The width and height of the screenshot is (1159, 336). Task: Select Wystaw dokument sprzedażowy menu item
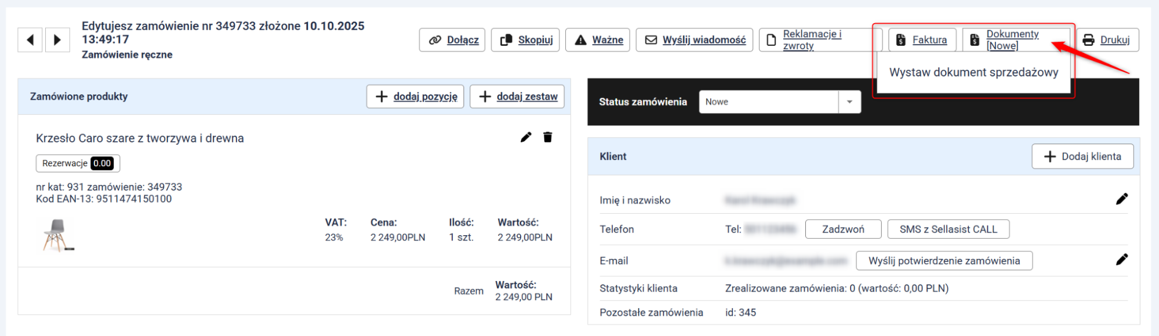[x=973, y=72]
